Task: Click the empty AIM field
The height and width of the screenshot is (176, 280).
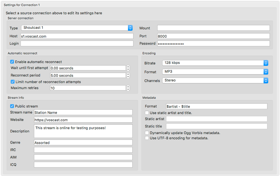Action: [83, 157]
